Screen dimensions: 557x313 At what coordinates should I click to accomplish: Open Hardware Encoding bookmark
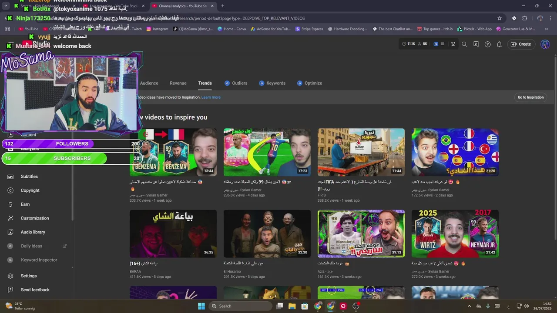click(x=347, y=29)
